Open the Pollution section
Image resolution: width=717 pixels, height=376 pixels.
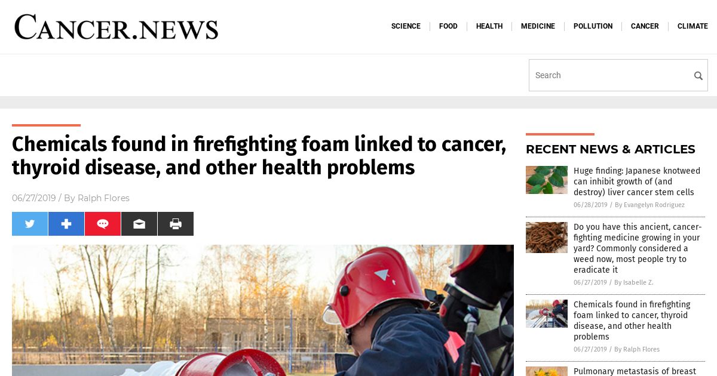[593, 26]
